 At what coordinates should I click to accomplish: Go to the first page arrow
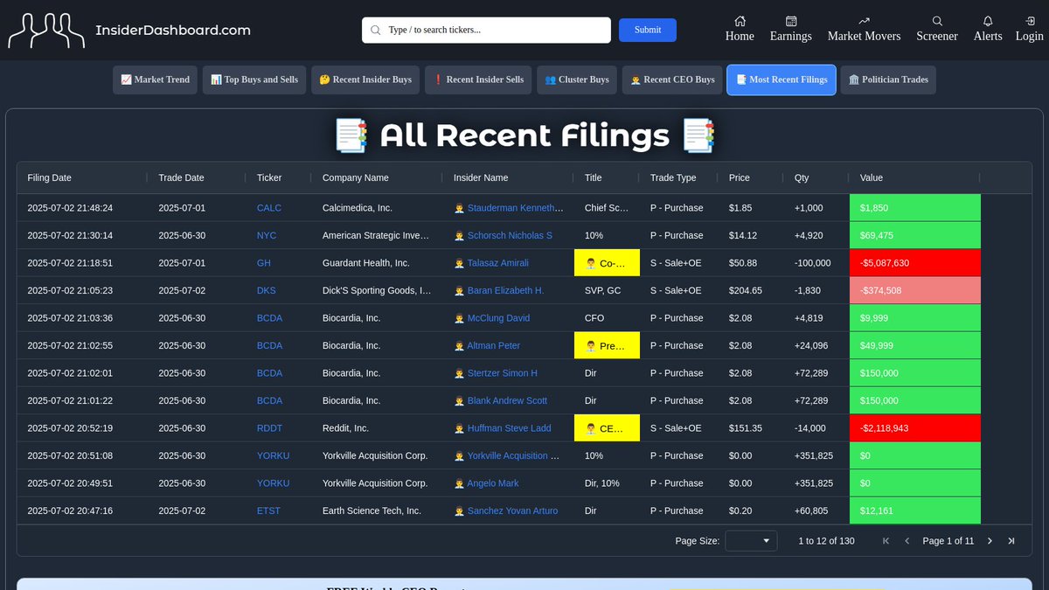(x=886, y=541)
